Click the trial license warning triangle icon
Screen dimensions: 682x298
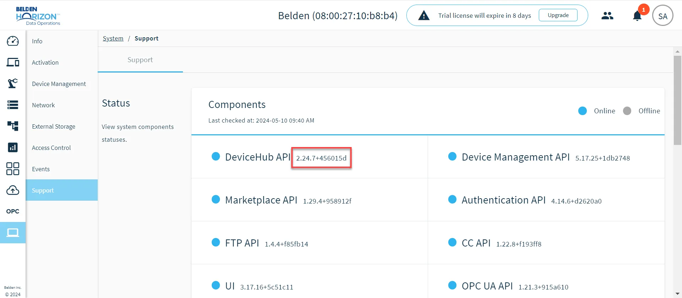tap(424, 16)
